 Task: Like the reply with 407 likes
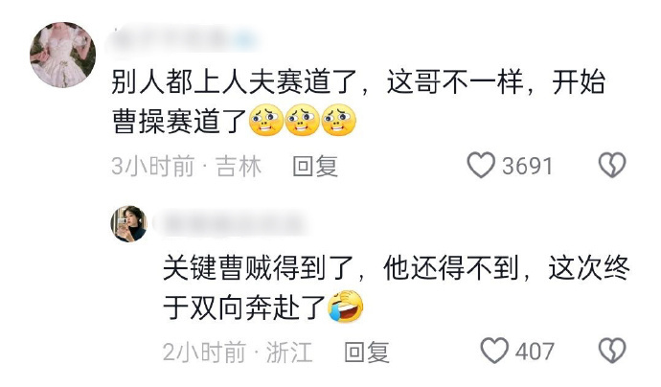(494, 351)
